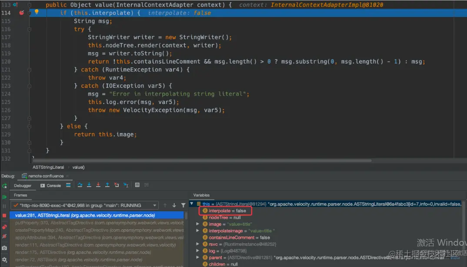Screen dimensions: 467x267
Task: Select the 'nodeTree = null' variable
Action: click(x=222, y=217)
